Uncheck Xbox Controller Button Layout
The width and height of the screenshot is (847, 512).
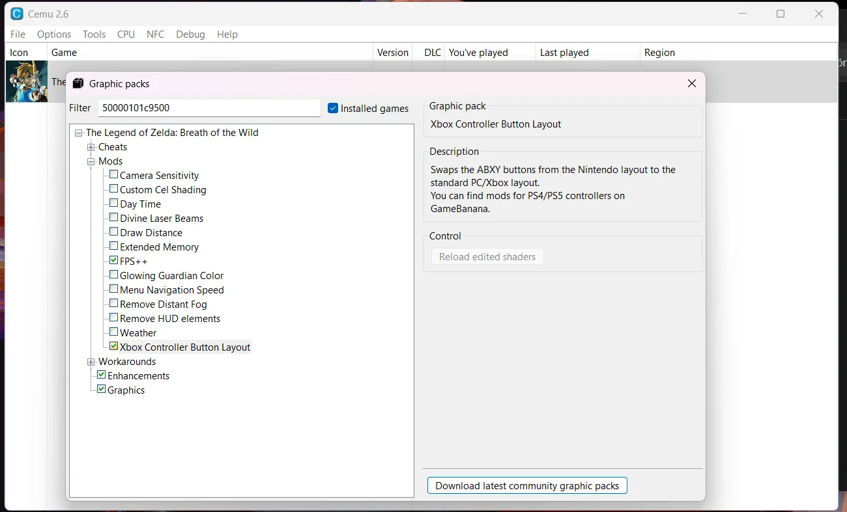[114, 347]
